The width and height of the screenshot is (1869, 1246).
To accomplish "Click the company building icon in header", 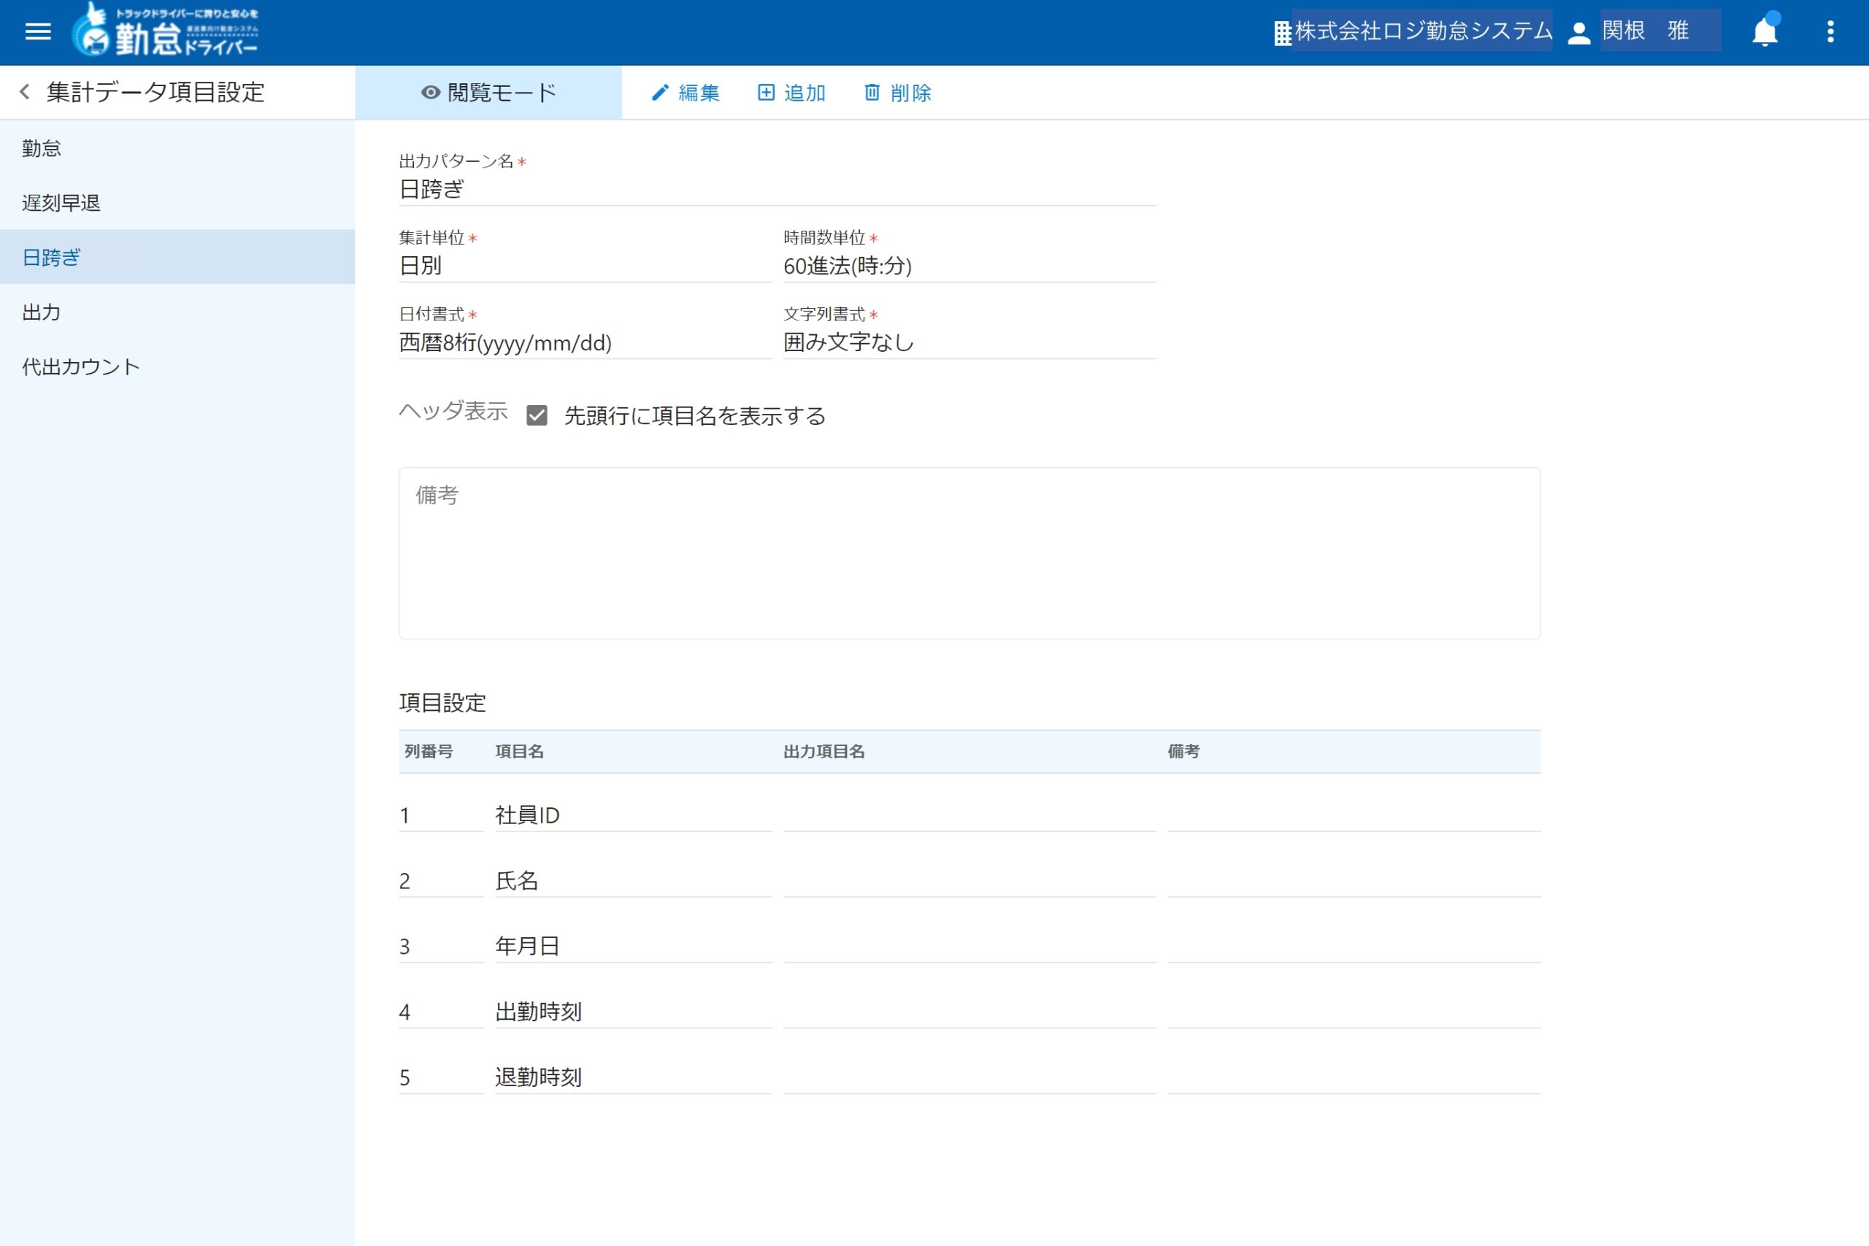I will (1283, 34).
